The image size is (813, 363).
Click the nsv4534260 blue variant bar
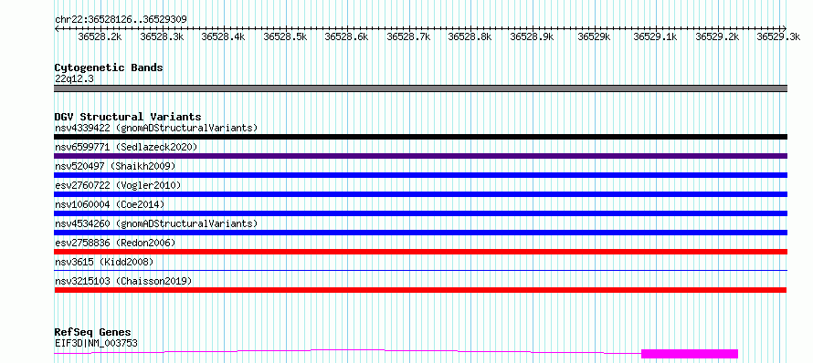point(420,233)
